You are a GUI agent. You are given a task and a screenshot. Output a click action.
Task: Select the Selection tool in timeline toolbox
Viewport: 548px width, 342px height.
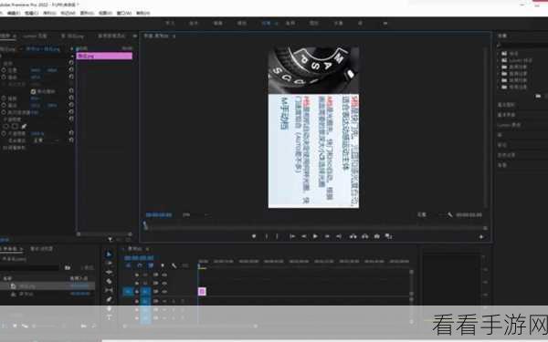point(109,254)
